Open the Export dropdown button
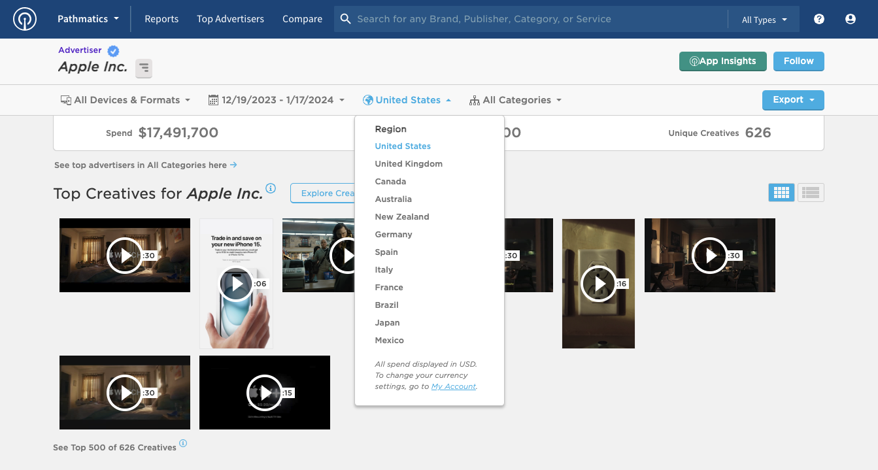 click(793, 100)
